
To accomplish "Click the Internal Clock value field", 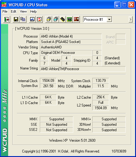I will [48, 81].
